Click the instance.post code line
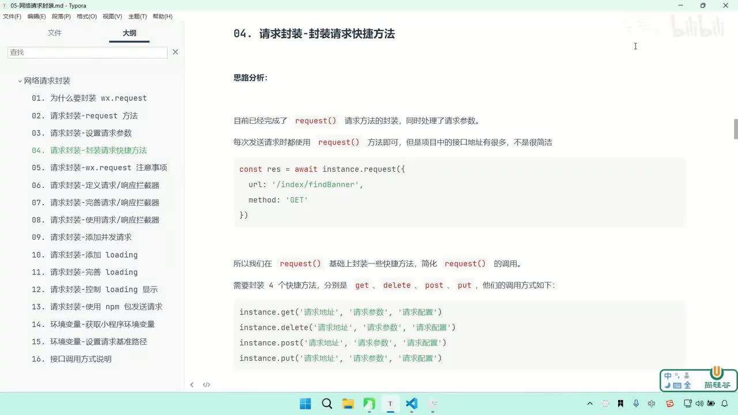The image size is (738, 415). 343,342
